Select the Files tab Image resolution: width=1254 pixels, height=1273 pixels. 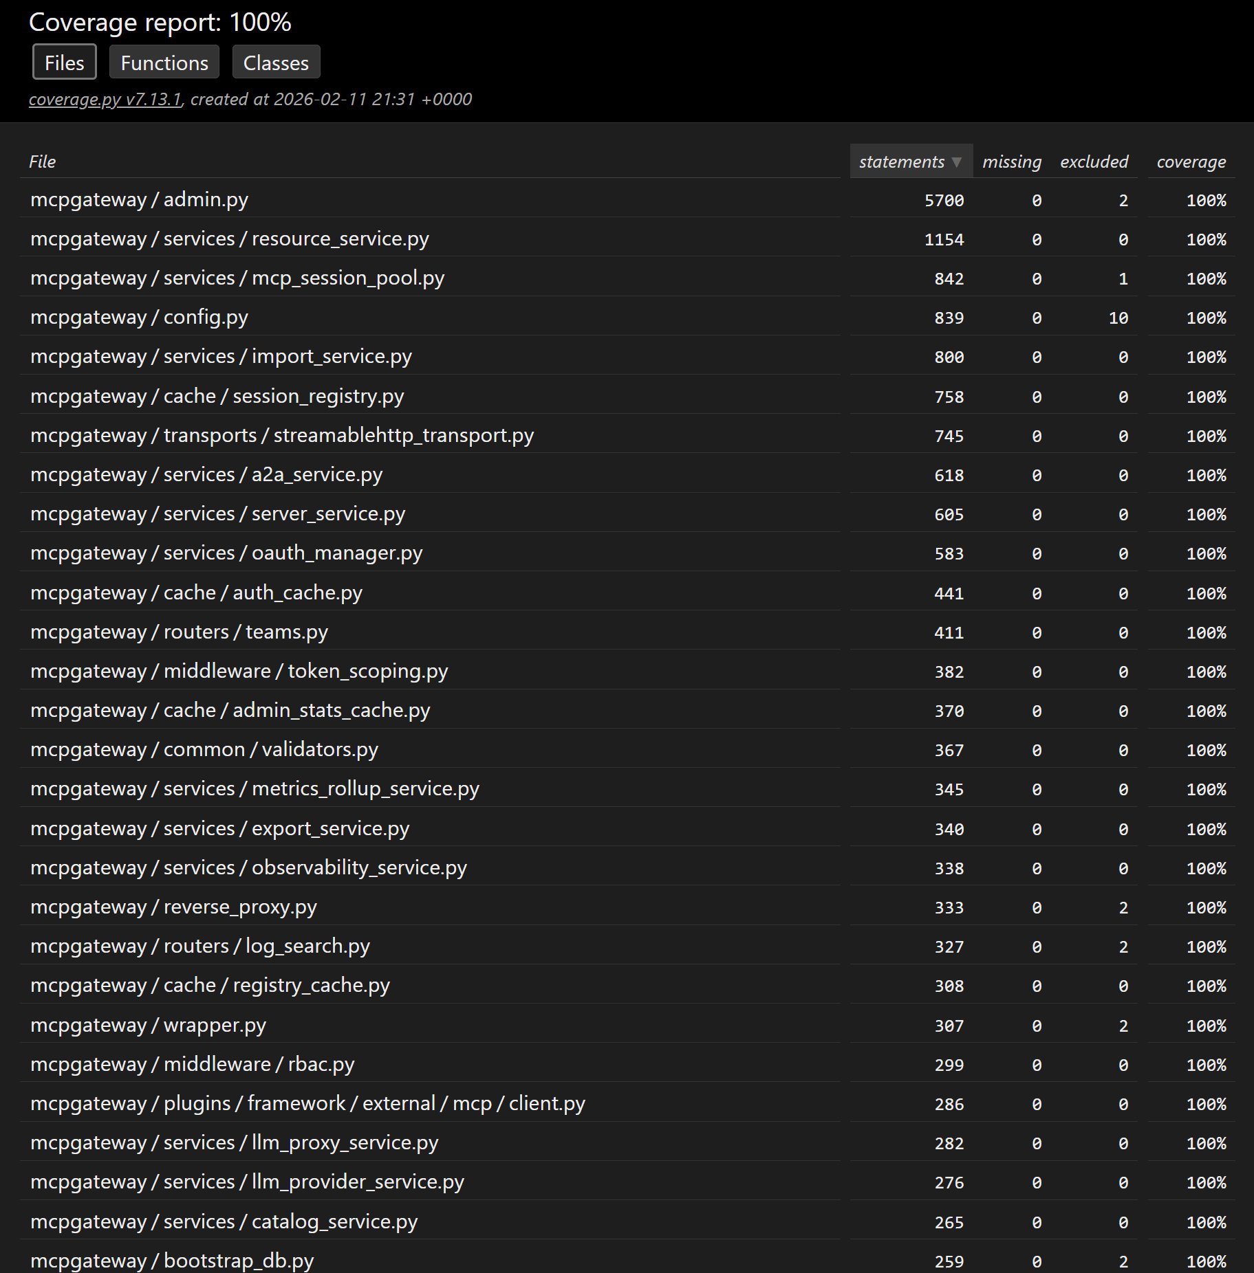[x=64, y=63]
